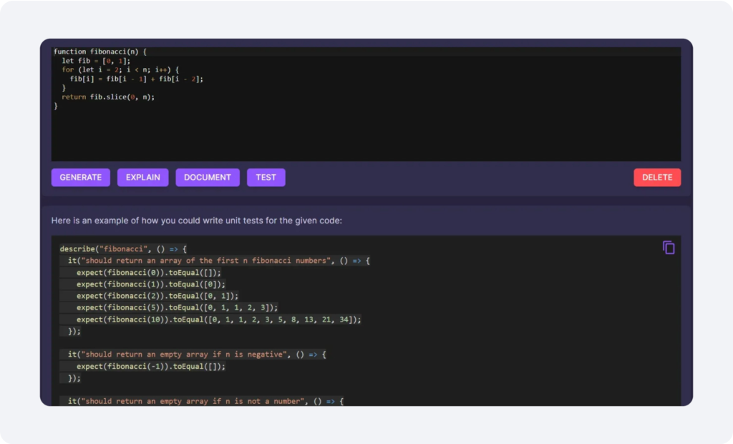Click the 'return fib.slice(0, n);' line

click(108, 97)
